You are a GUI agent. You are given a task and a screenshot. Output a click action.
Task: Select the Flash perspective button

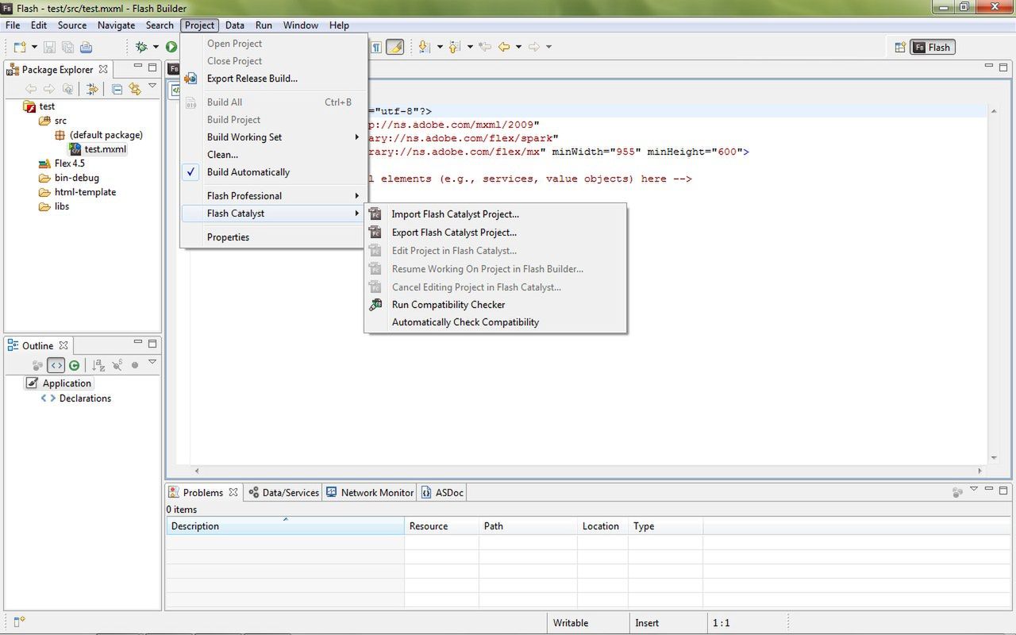point(933,48)
